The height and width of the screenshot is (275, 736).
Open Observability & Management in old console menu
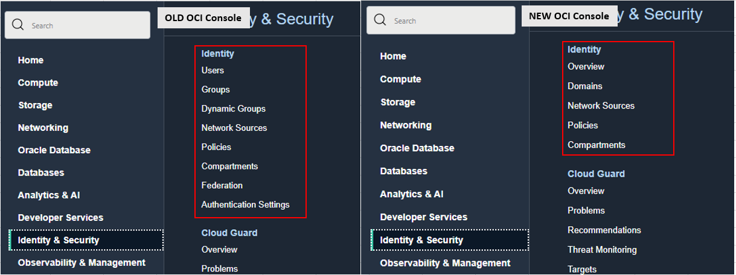click(82, 262)
